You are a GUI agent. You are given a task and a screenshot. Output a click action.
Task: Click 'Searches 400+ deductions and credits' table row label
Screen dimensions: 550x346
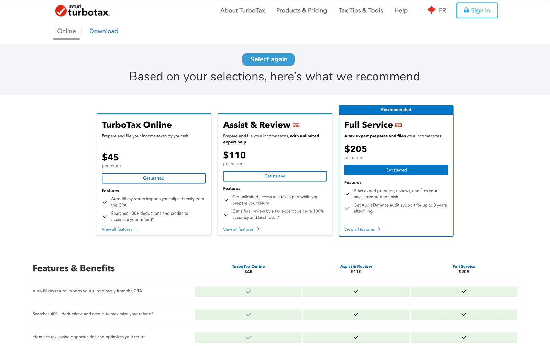(93, 314)
